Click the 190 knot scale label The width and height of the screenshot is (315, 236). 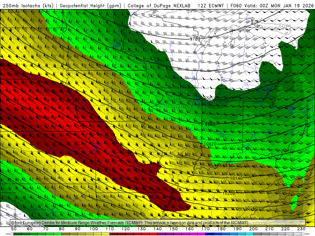click(x=237, y=229)
